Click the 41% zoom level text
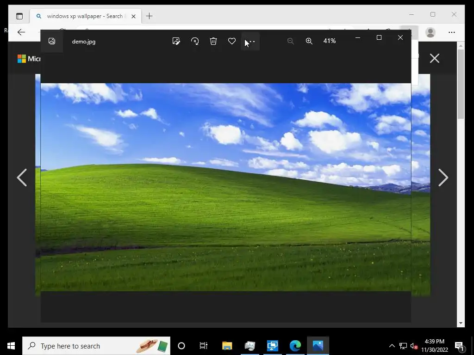 [330, 41]
